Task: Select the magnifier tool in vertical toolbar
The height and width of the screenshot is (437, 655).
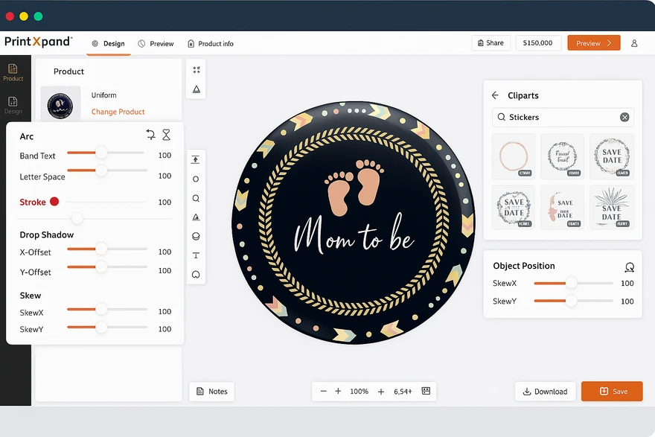Action: pos(196,199)
